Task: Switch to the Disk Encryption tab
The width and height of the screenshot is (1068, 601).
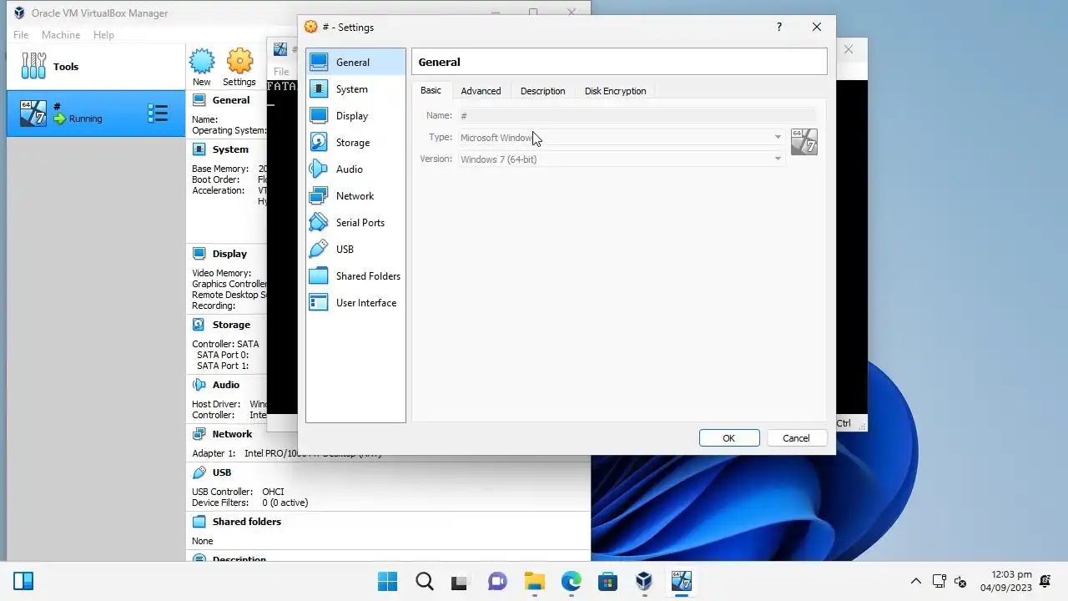Action: 615,91
